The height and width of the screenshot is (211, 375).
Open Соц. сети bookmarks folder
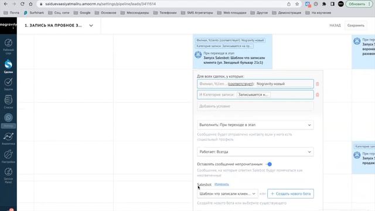point(59,13)
